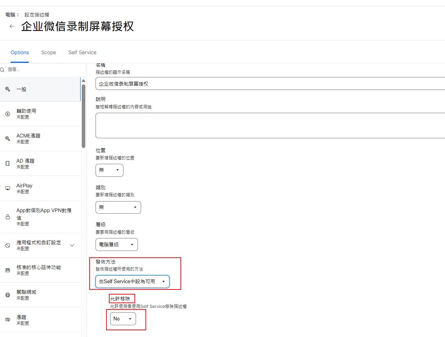This screenshot has height=337, width=445.
Task: Click the lock icon for App VPN對應
Action: pyautogui.click(x=7, y=217)
